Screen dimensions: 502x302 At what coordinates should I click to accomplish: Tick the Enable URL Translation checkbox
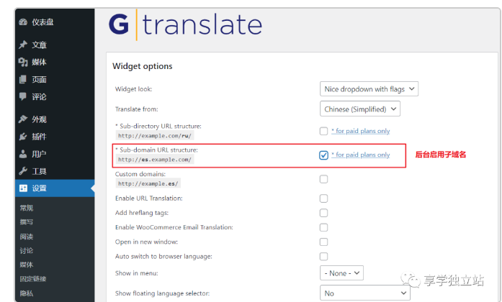tap(323, 198)
